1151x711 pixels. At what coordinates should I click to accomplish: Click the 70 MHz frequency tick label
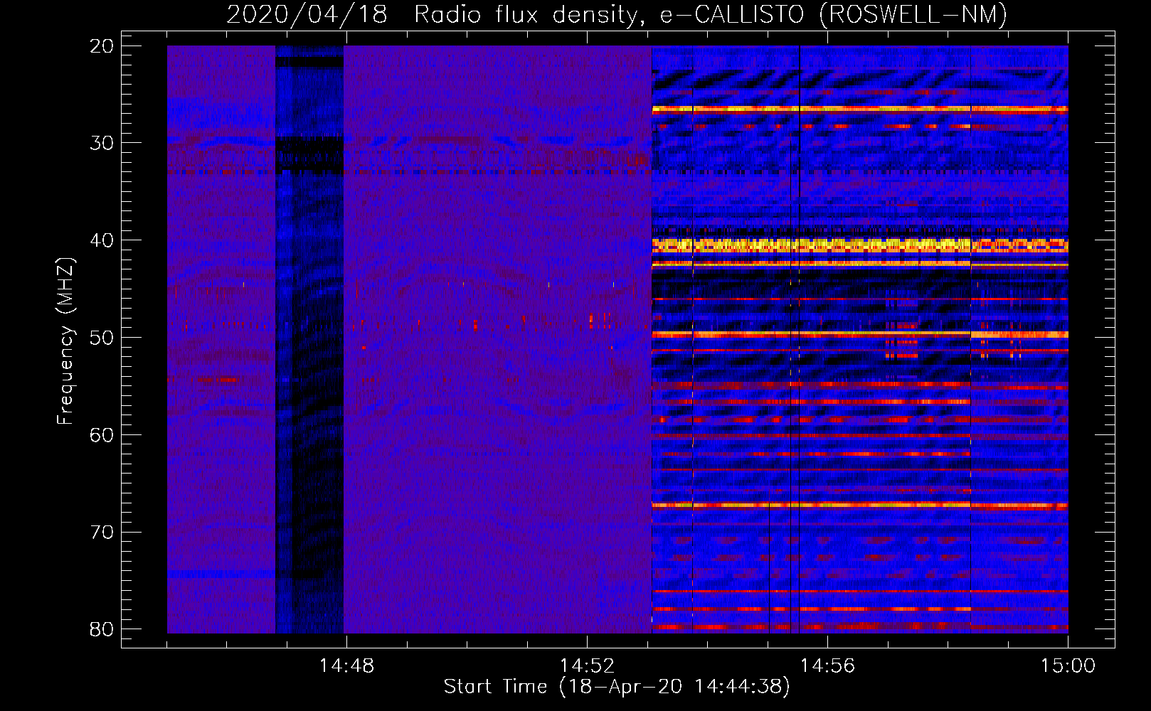tap(102, 533)
